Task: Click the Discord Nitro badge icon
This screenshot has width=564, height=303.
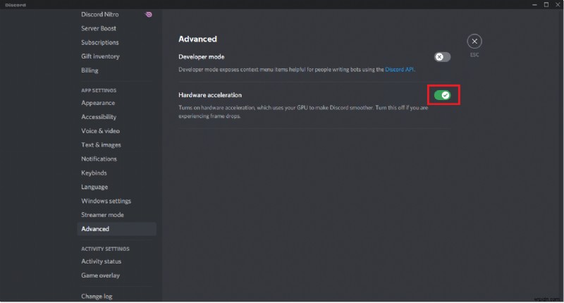Action: point(148,14)
